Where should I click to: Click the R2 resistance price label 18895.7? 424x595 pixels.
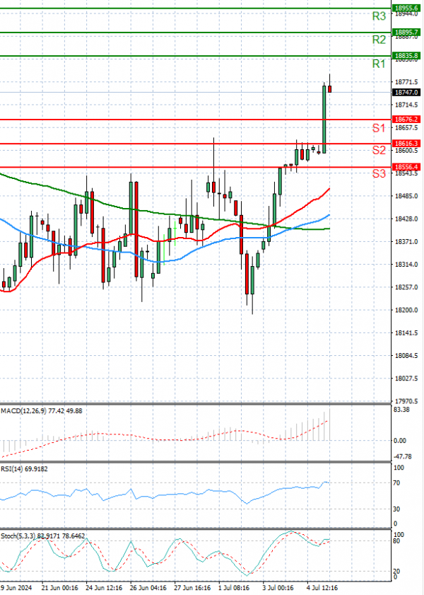click(x=406, y=33)
